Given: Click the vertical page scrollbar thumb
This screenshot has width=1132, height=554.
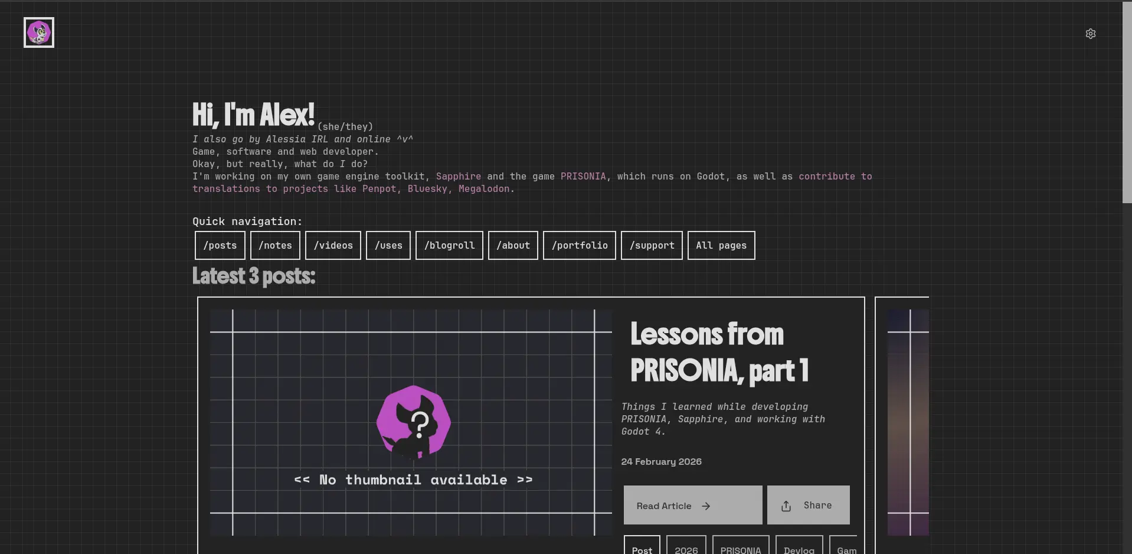Looking at the screenshot, I should [1127, 103].
